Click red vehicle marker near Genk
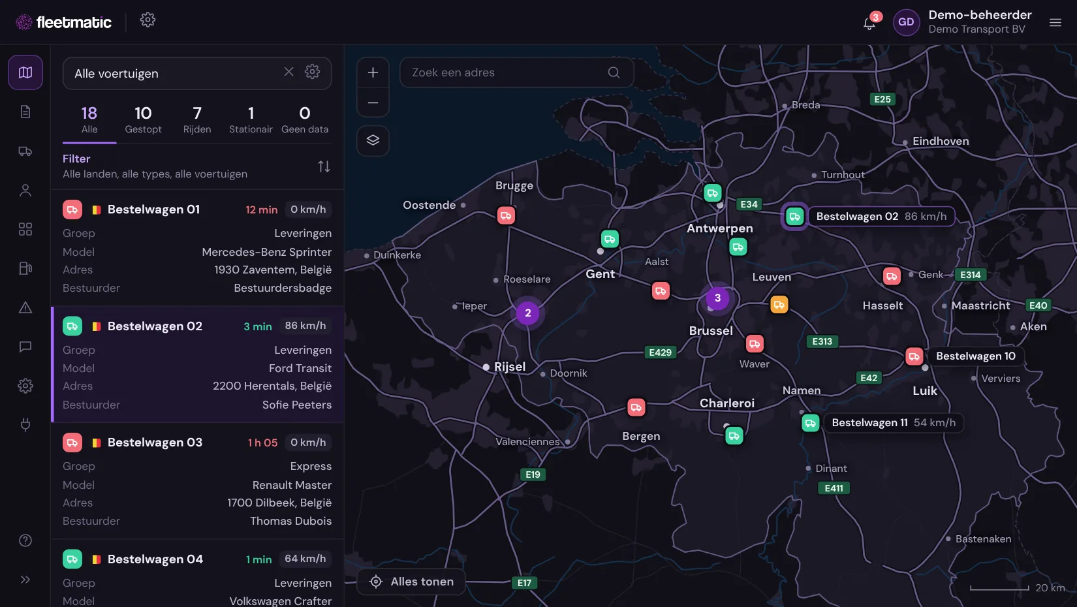The image size is (1077, 607). pos(892,276)
